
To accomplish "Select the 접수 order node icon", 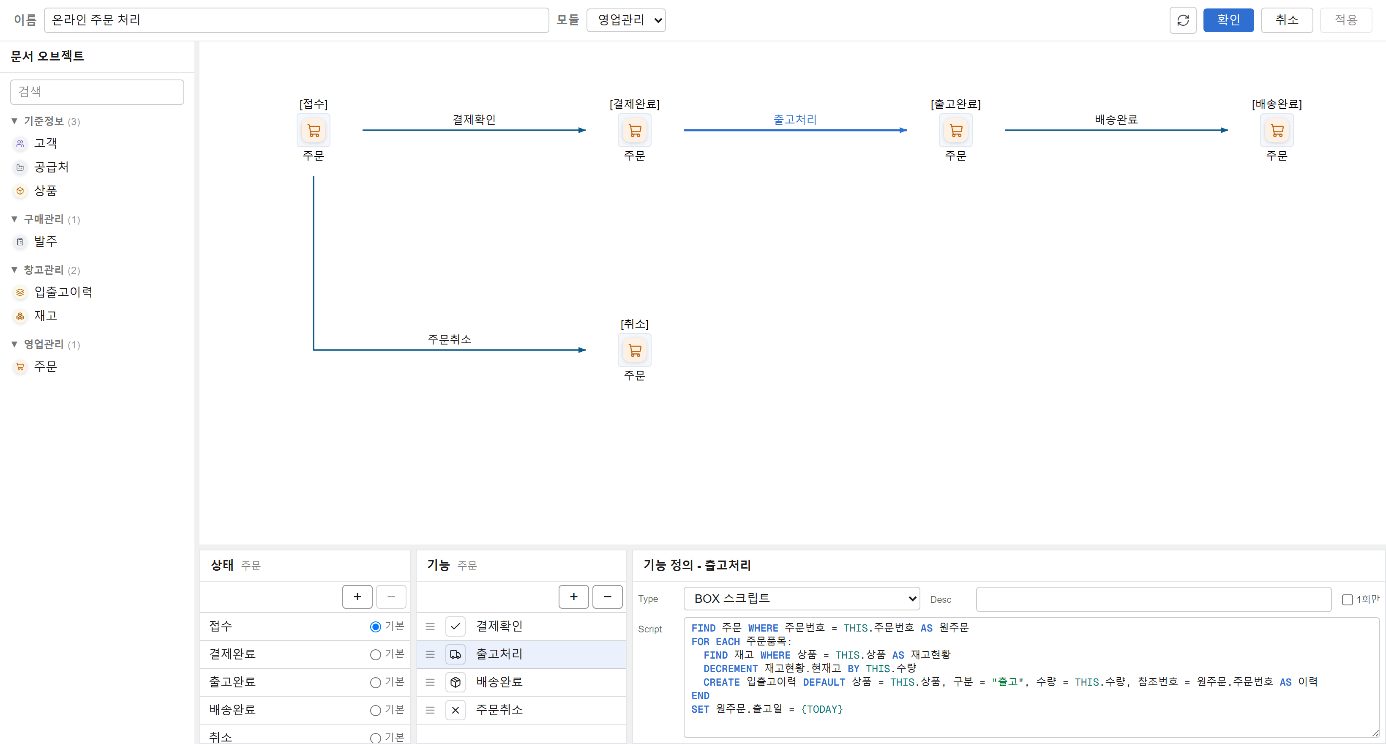I will pos(314,130).
